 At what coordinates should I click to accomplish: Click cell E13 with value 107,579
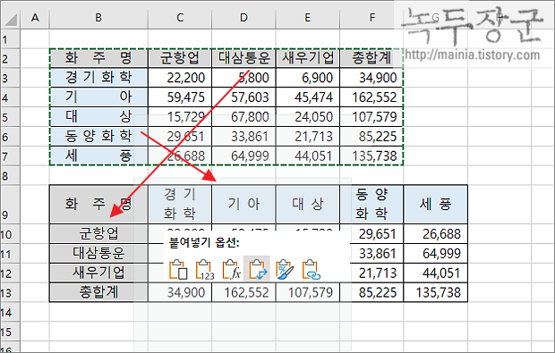pyautogui.click(x=307, y=292)
